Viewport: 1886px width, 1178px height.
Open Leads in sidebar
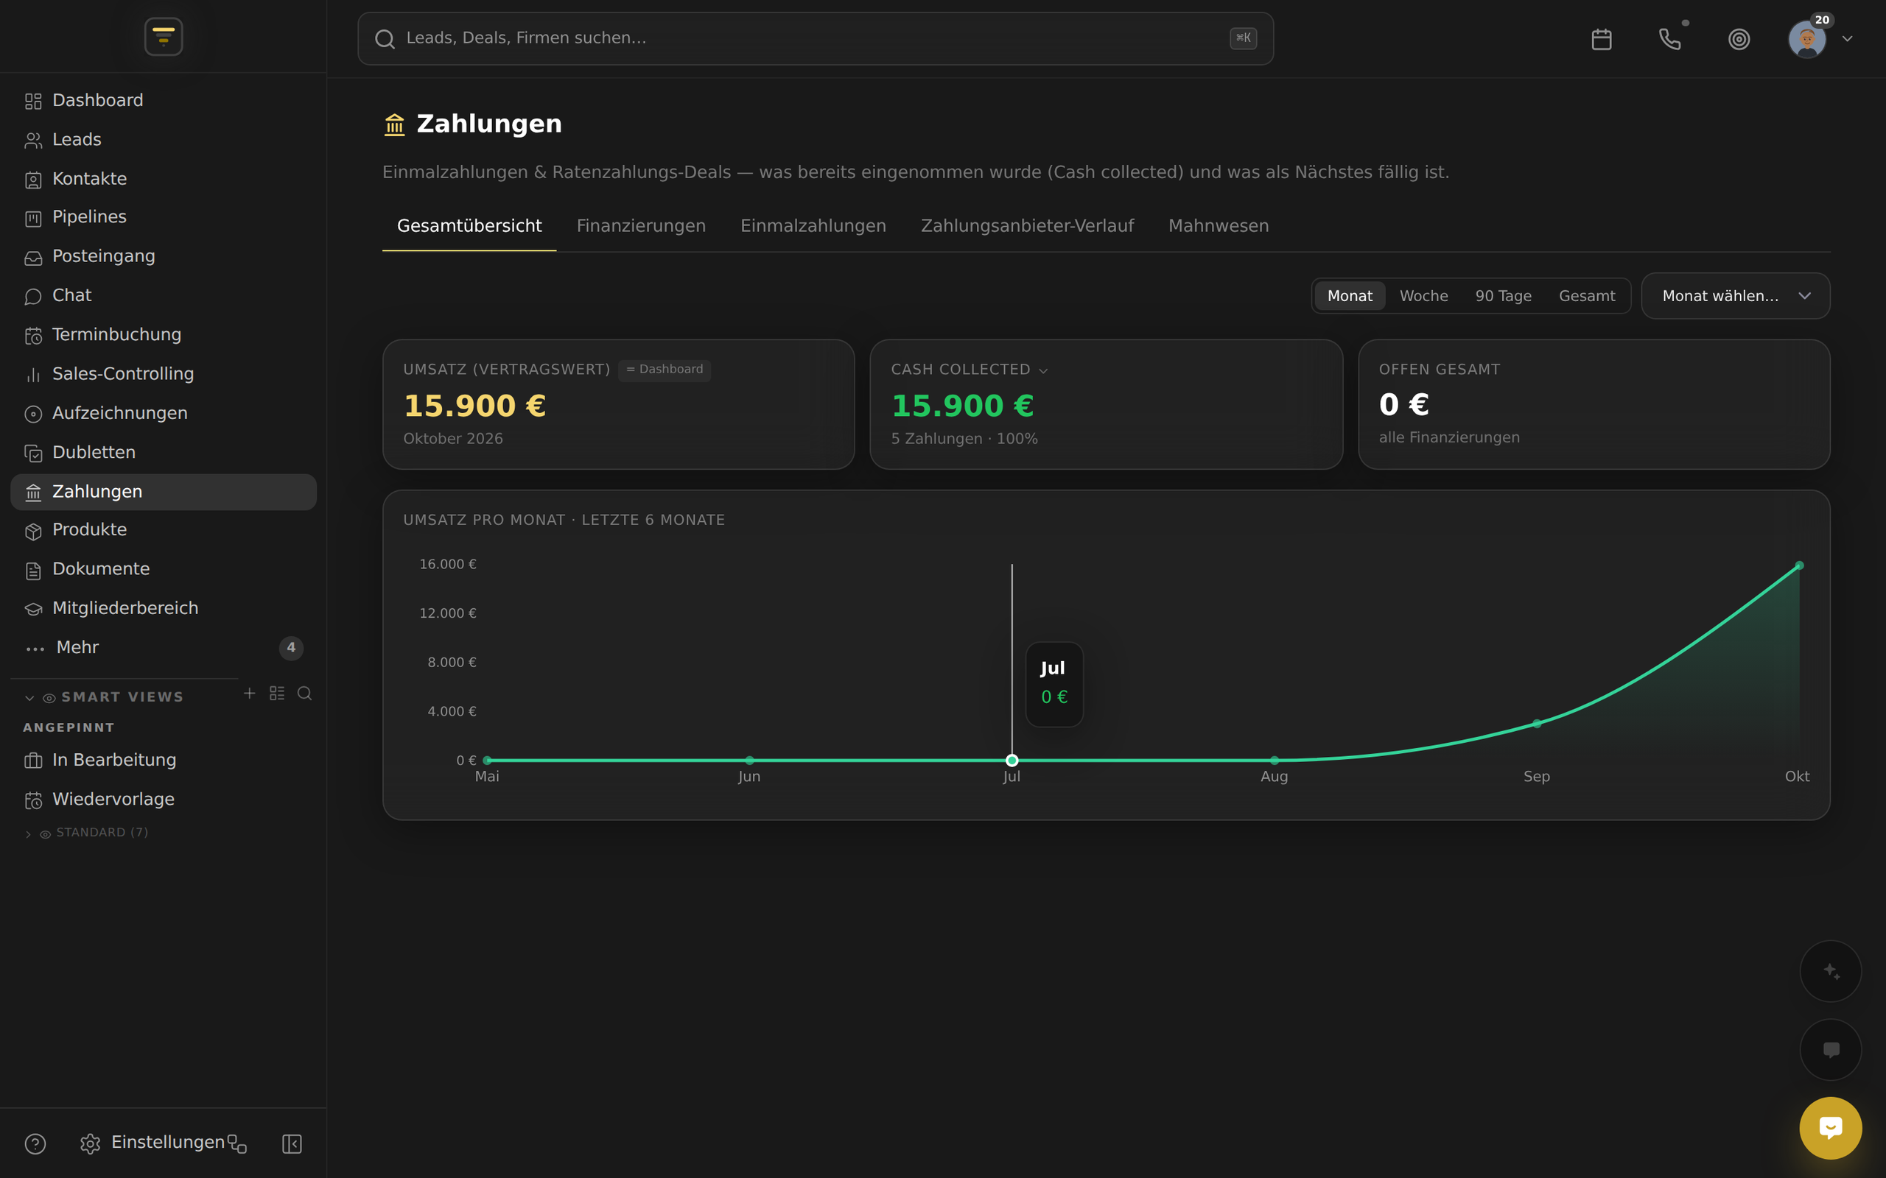(164, 139)
